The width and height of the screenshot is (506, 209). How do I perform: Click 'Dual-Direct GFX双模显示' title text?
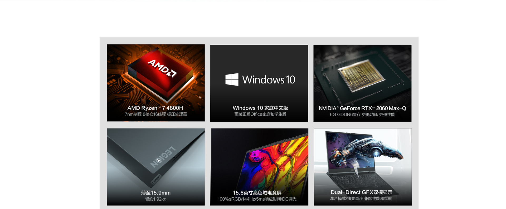click(x=361, y=192)
